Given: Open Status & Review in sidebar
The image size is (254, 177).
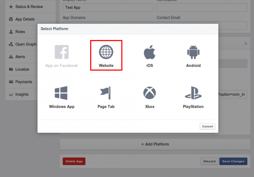Looking at the screenshot, I should click(x=30, y=7).
